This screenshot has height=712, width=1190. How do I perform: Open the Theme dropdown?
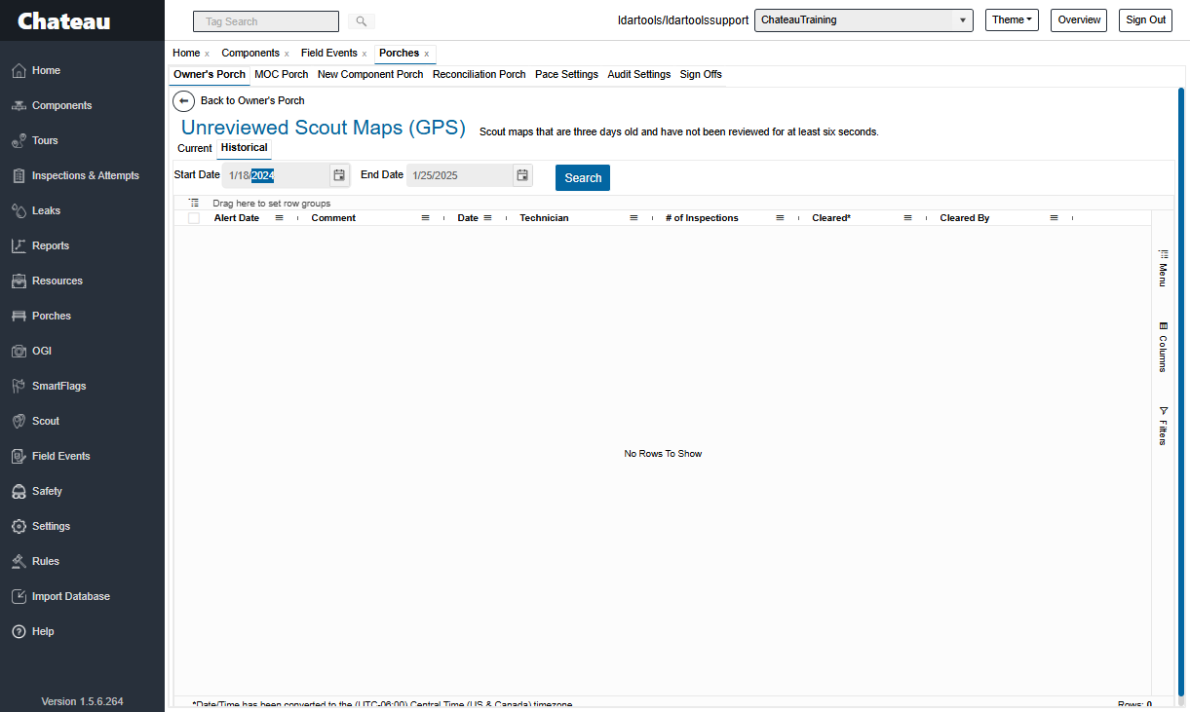(1012, 19)
